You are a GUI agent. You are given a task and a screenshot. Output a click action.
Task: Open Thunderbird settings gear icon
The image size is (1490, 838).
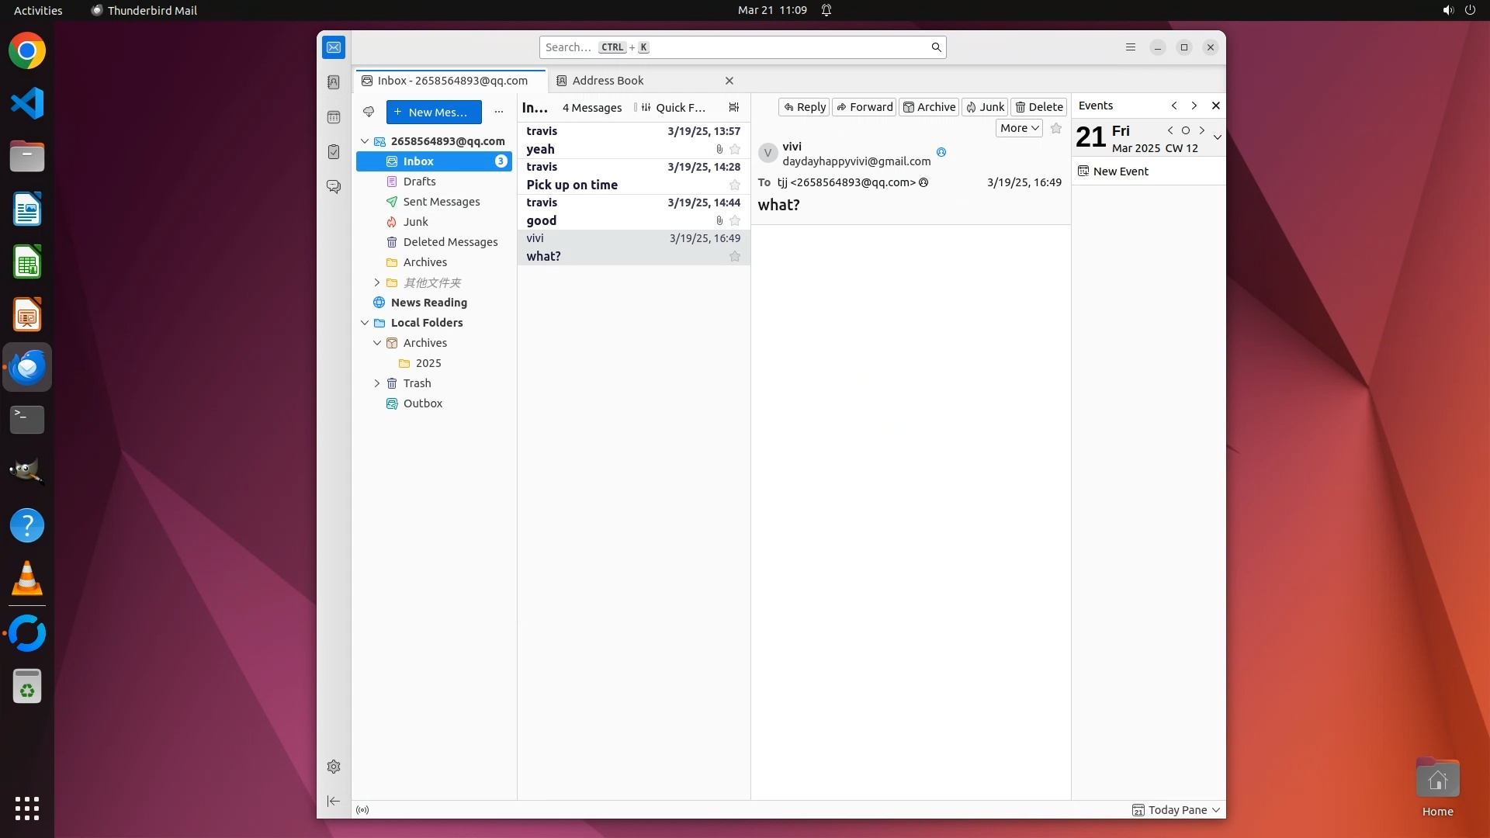pos(334,767)
